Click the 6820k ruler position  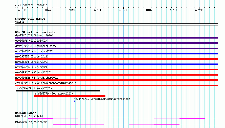pos(199,10)
